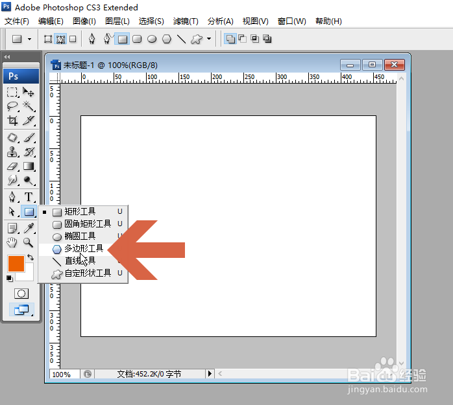Select the Path Selection tool

click(12, 211)
